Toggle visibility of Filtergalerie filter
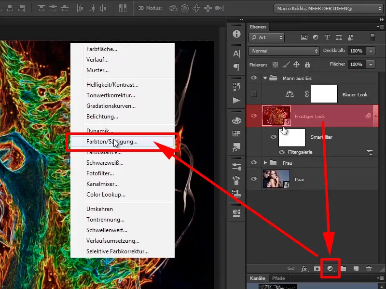This screenshot has height=289, width=386. pos(282,152)
